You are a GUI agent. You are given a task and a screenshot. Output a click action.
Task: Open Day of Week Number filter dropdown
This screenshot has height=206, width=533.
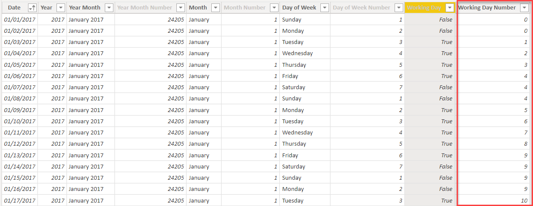click(x=399, y=8)
